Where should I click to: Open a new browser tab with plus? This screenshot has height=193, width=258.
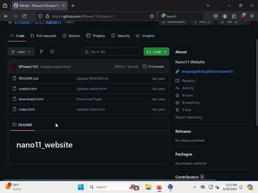point(73,6)
